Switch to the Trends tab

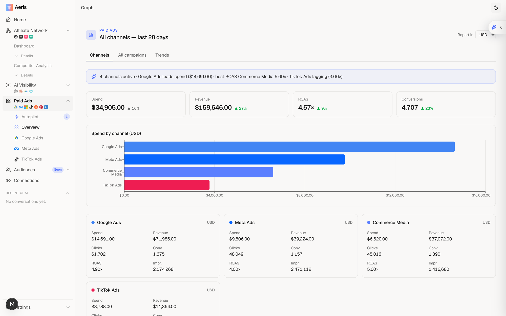click(x=162, y=55)
